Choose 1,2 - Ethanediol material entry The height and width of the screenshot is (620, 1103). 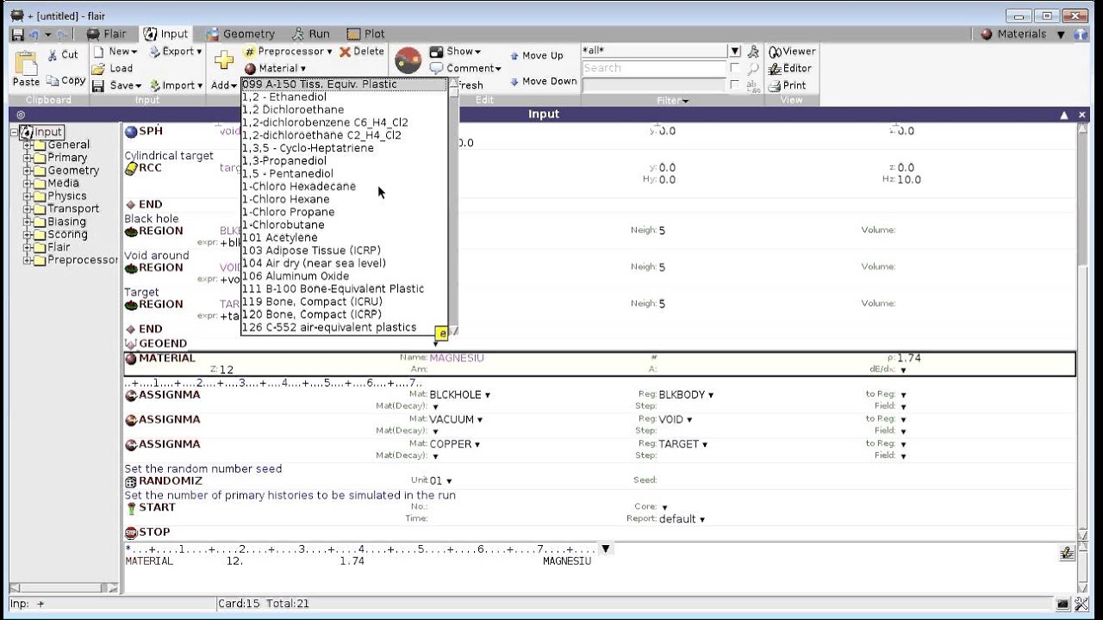point(344,97)
